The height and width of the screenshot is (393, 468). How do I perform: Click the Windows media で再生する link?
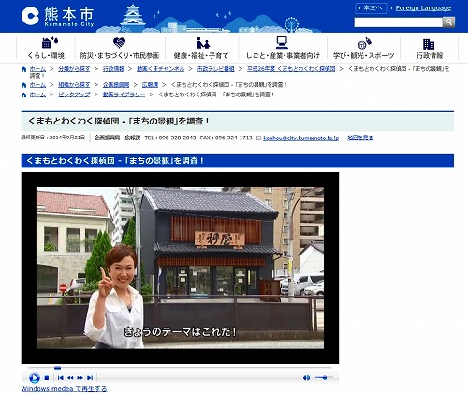(64, 389)
